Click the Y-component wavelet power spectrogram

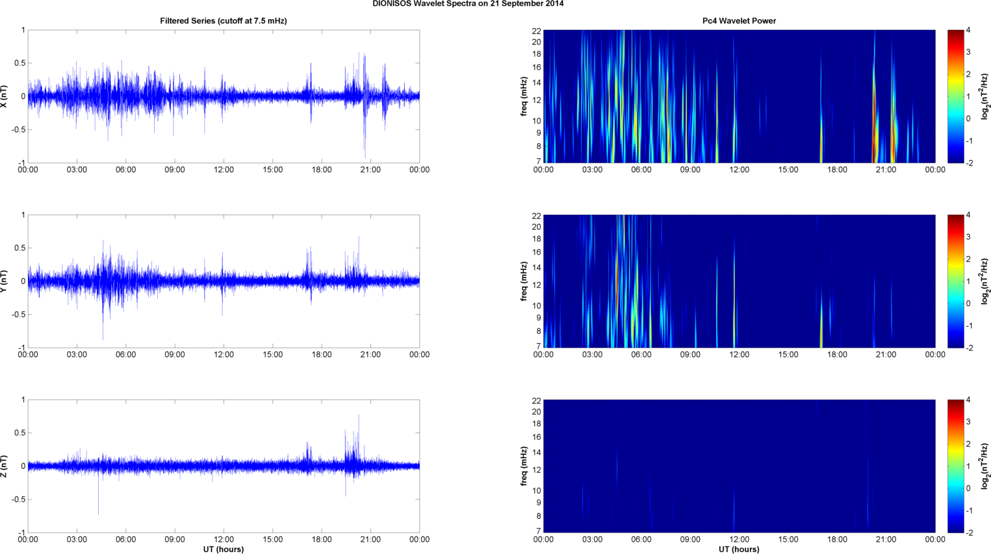(739, 282)
